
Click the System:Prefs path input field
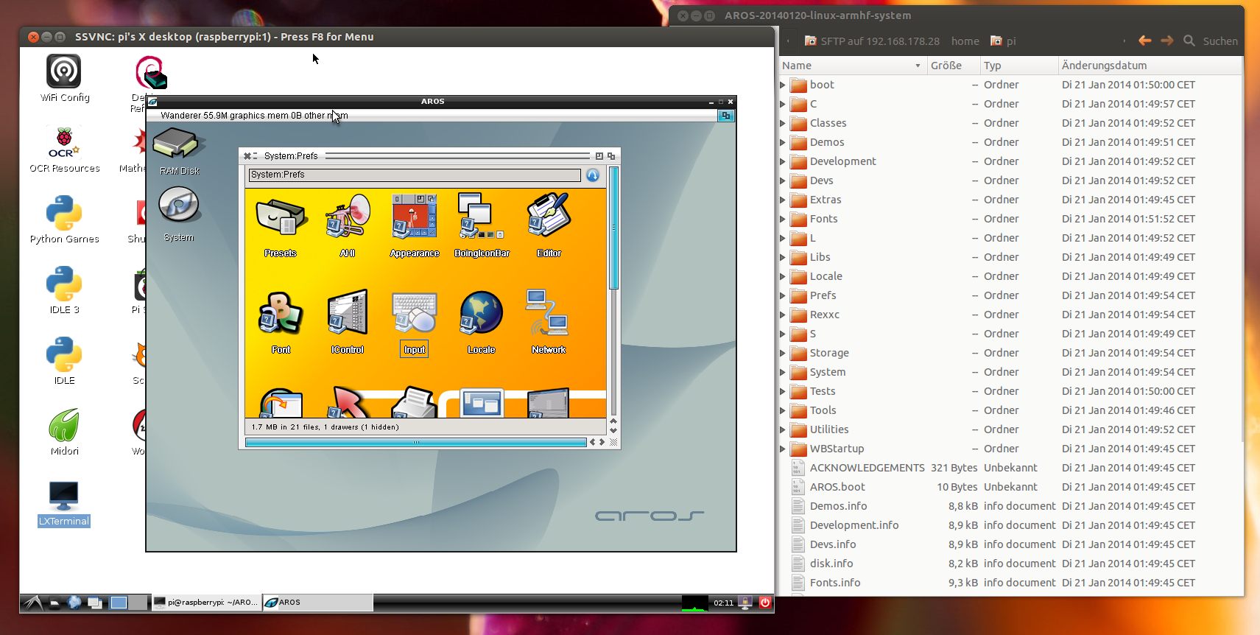415,175
